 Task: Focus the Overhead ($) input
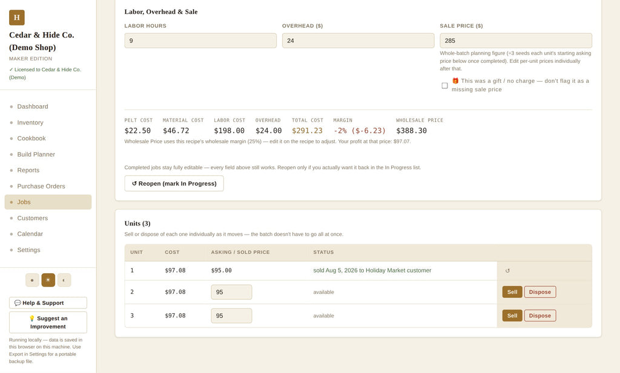[x=358, y=41]
